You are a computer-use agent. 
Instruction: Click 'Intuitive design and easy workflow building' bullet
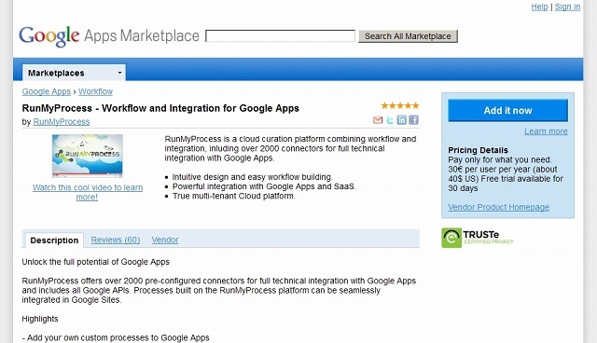253,177
